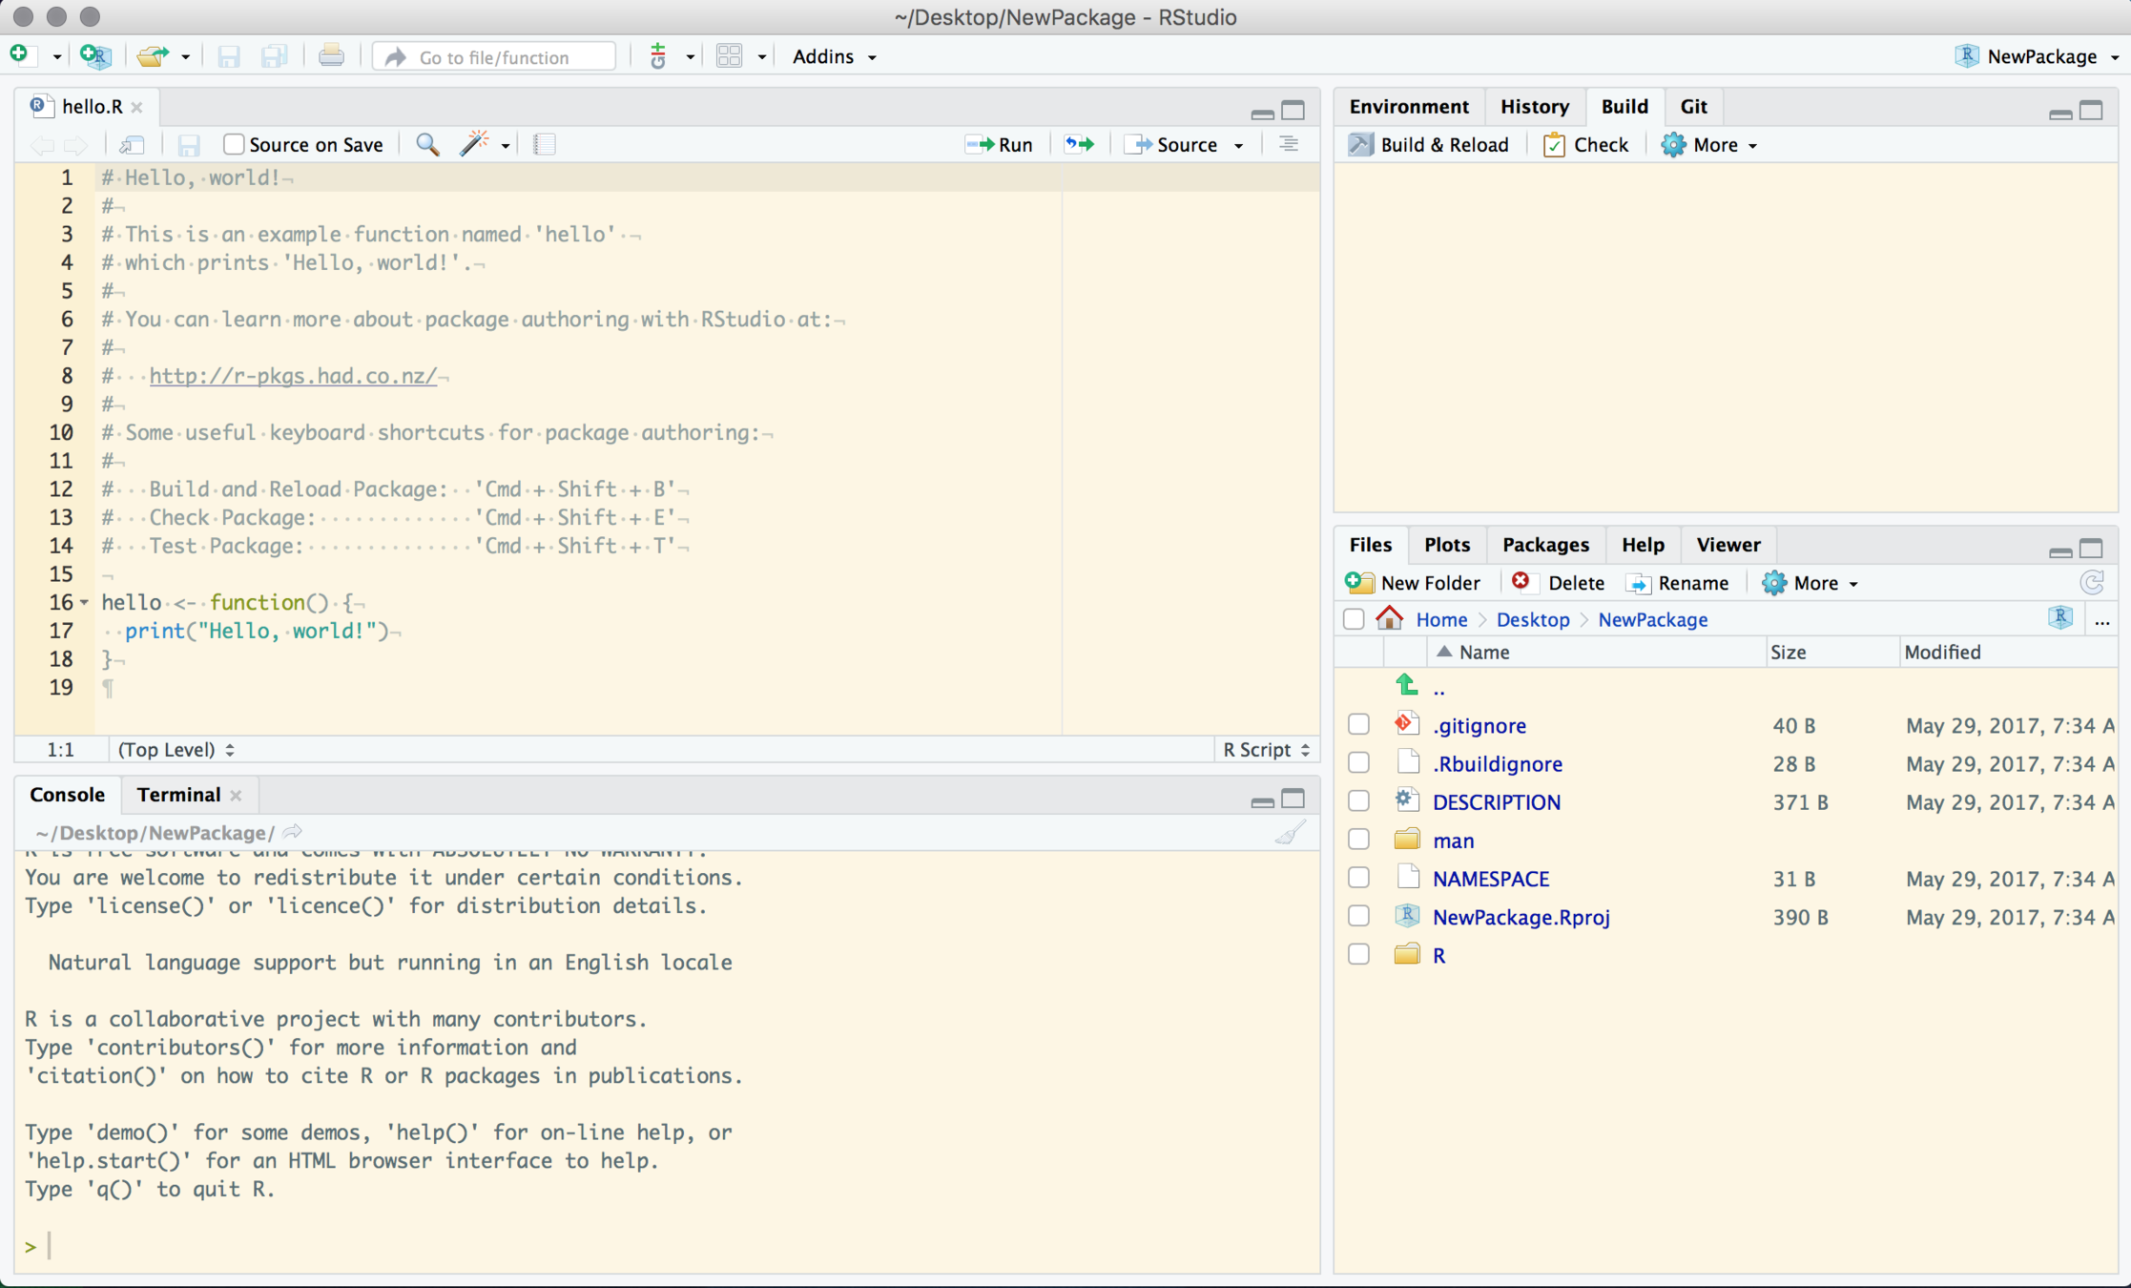Re-run the previous code region icon
This screenshot has width=2131, height=1288.
1080,144
